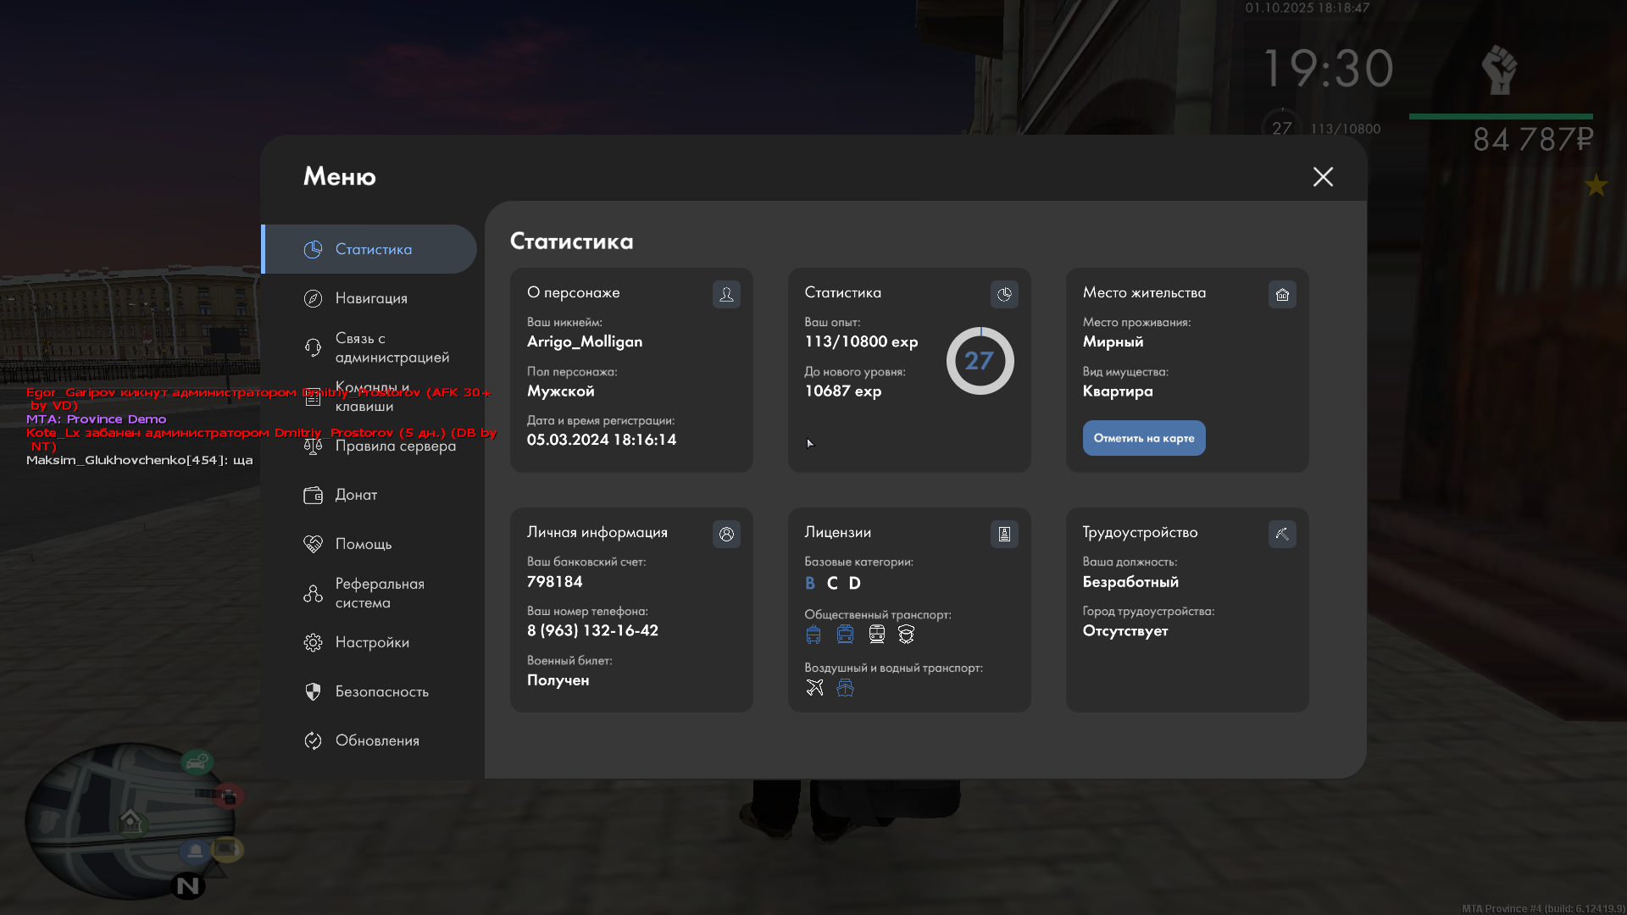The height and width of the screenshot is (915, 1627).
Task: Click the airplane license icon
Action: 814,688
